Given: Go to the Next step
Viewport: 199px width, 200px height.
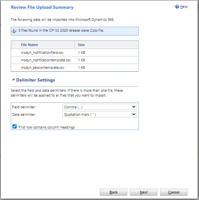Looking at the screenshot, I should [144, 192].
